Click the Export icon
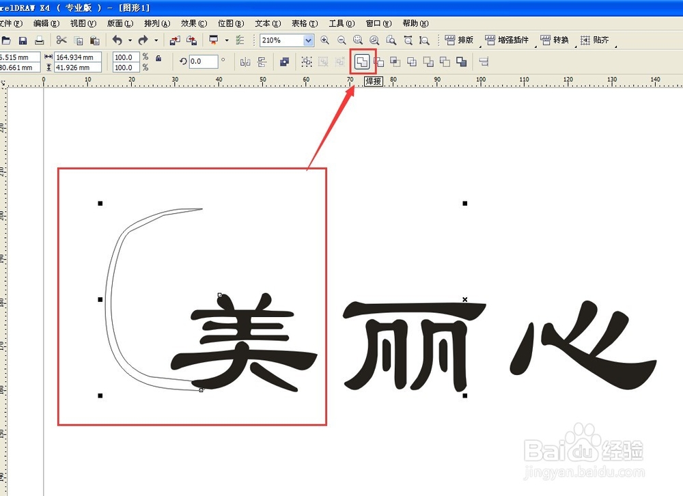Screen dimensions: 683x496 pyautogui.click(x=191, y=40)
